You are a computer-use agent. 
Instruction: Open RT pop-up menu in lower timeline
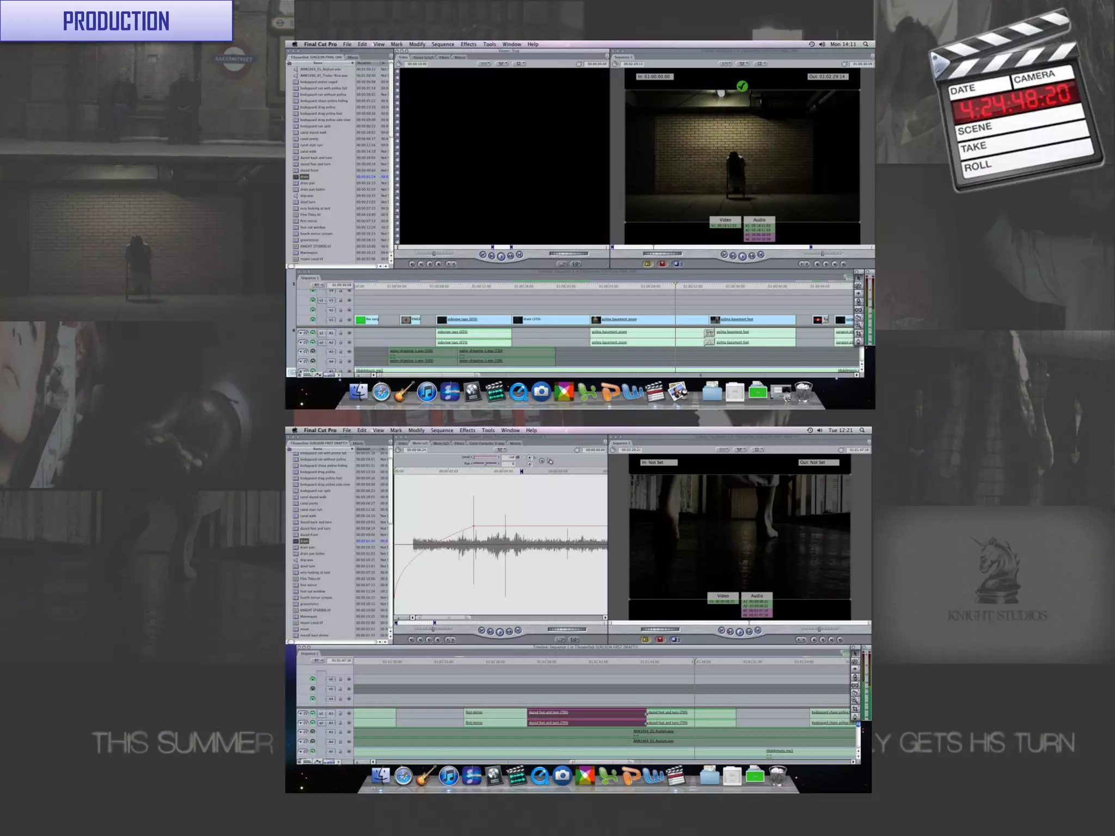(x=317, y=660)
